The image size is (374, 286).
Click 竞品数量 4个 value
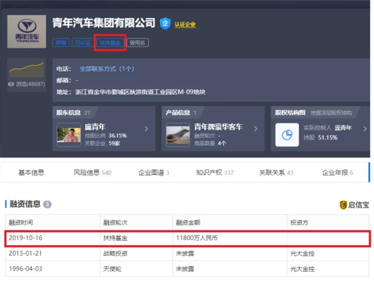[x=222, y=143]
